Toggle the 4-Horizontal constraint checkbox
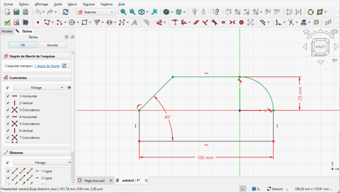The width and height of the screenshot is (340, 193). tap(8, 116)
